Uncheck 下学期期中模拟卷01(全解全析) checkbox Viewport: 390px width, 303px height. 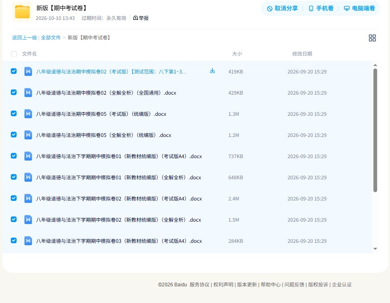click(14, 177)
